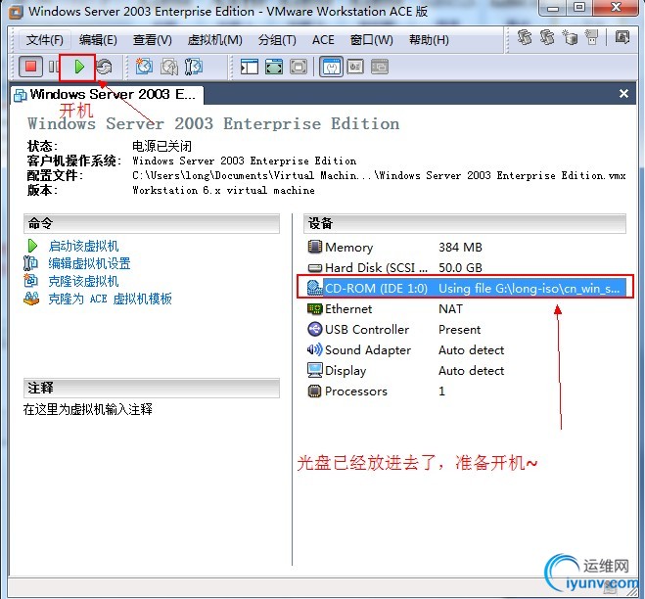Click the clone icon beside 克隆该虚拟机
This screenshot has width=645, height=599.
31,281
